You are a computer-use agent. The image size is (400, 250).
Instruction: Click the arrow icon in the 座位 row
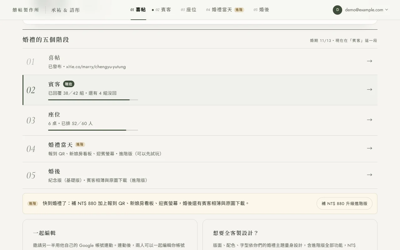coord(369,120)
